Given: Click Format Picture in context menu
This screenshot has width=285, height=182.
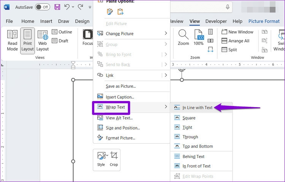Looking at the screenshot, I should click(x=120, y=138).
